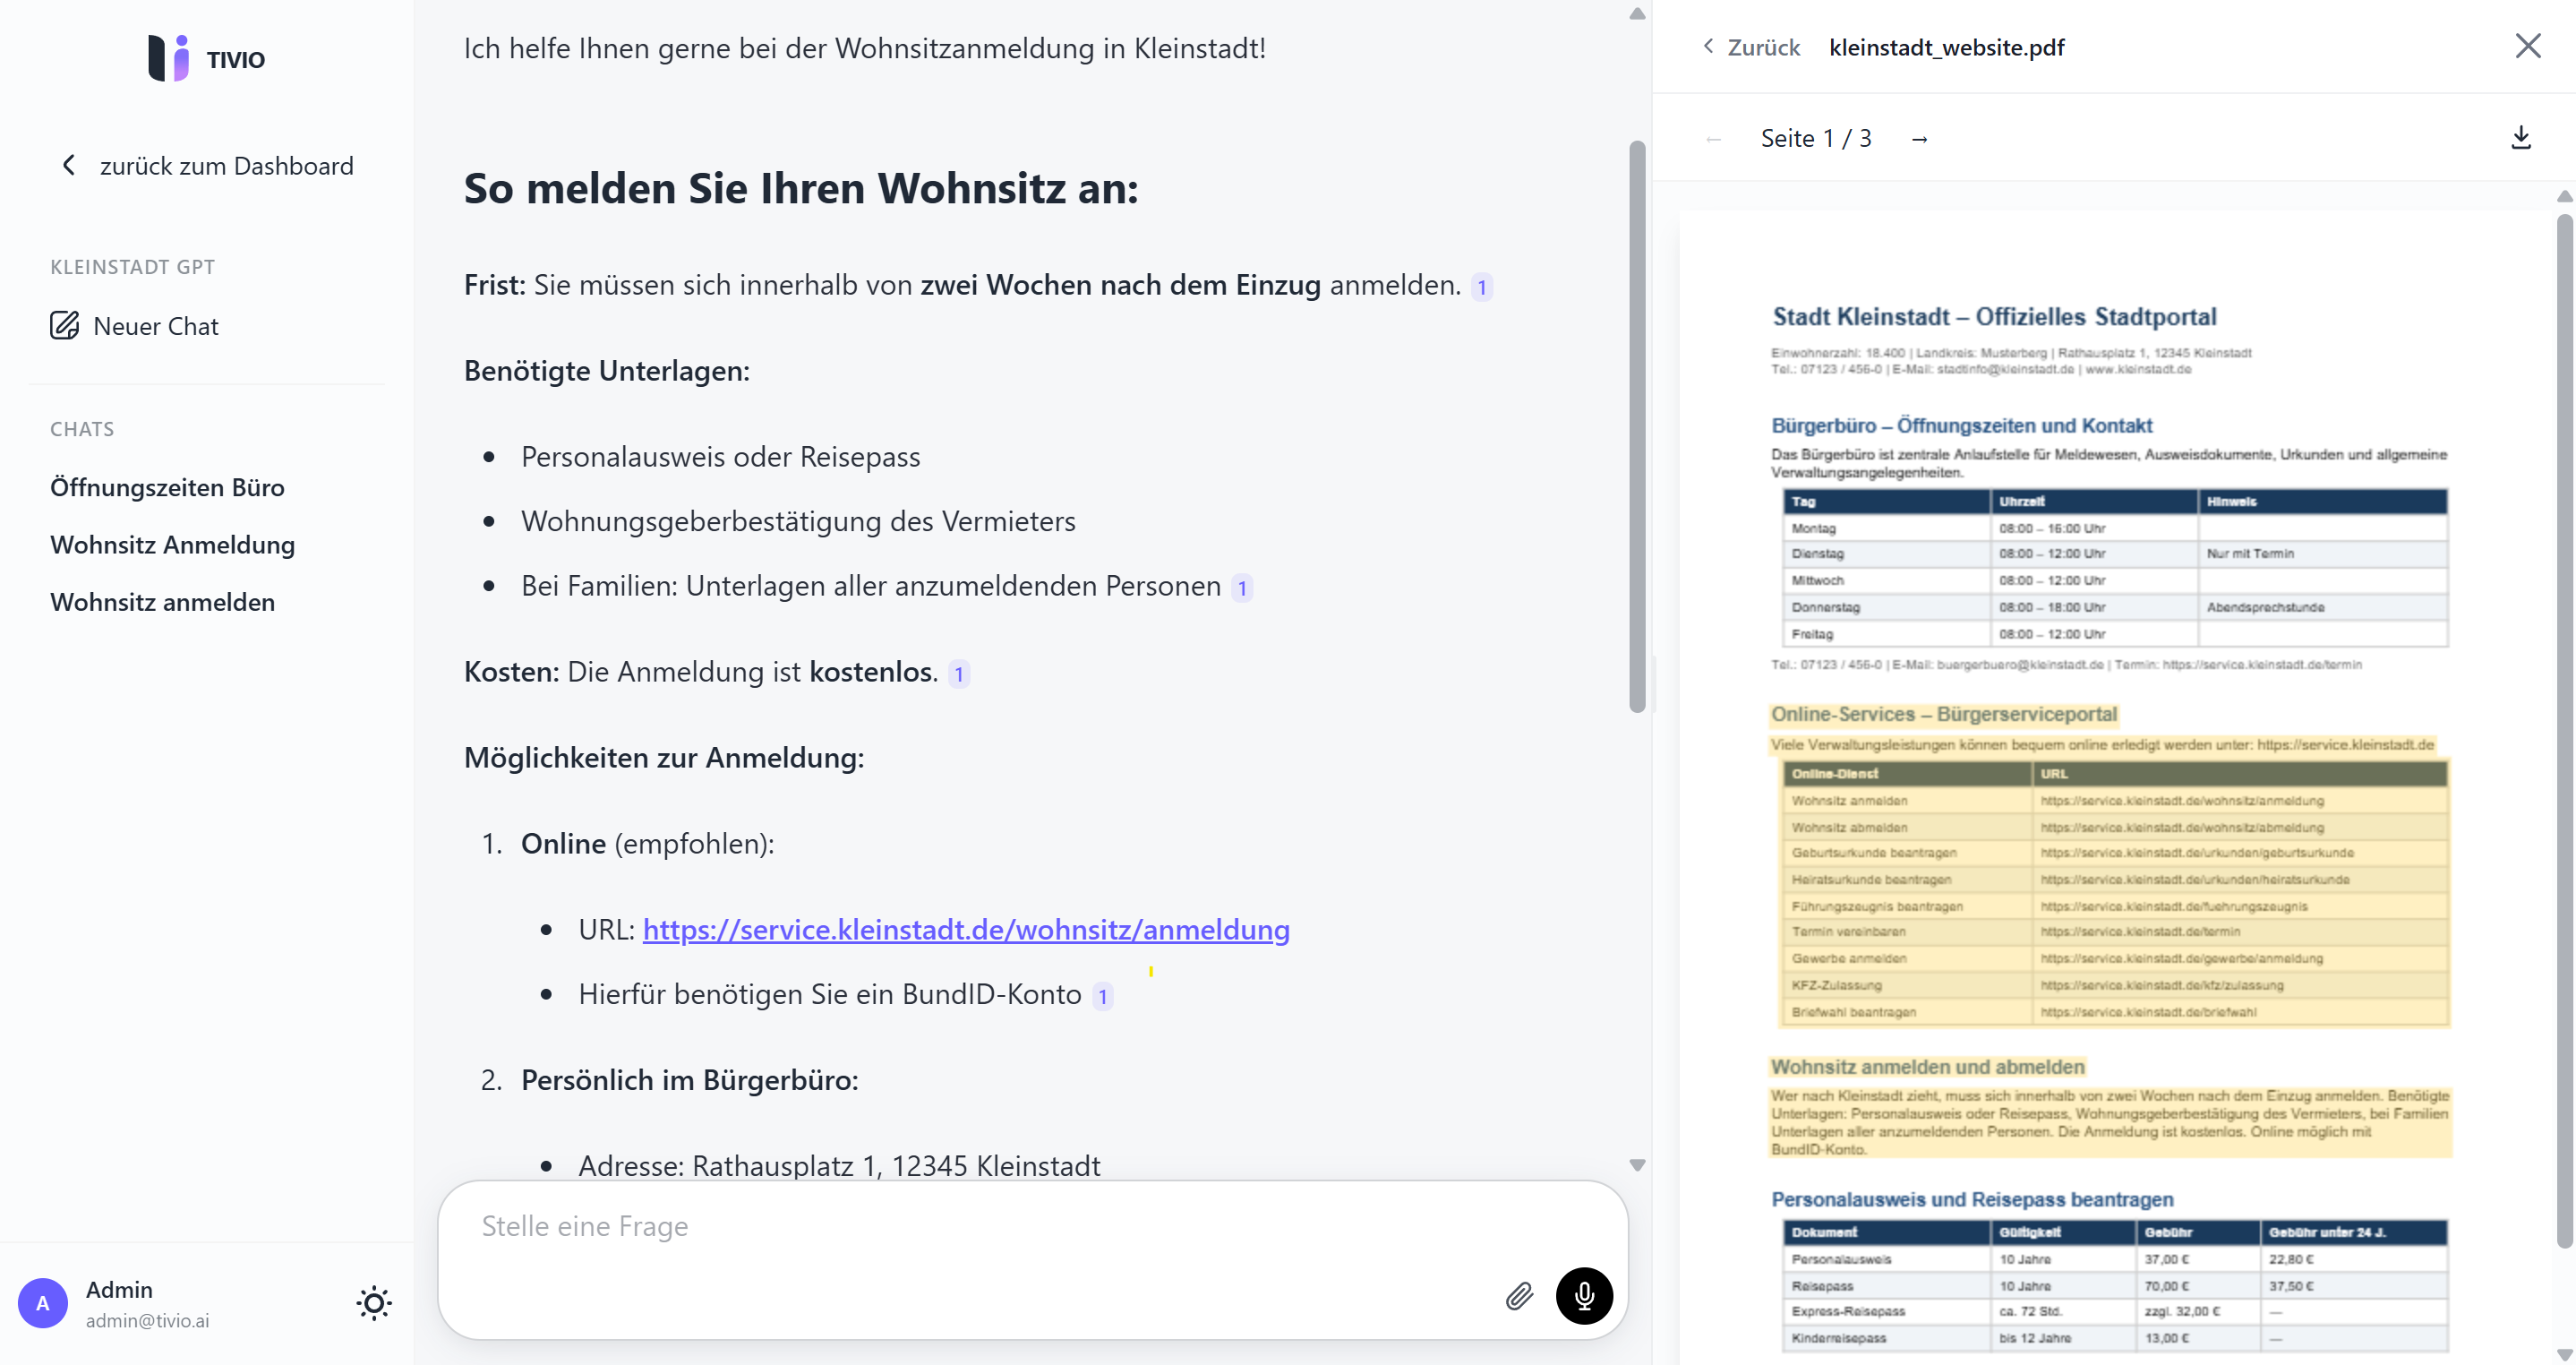Click the chat vertical scrollbar thumb
Screen dimensions: 2576x1365
pos(1637,427)
